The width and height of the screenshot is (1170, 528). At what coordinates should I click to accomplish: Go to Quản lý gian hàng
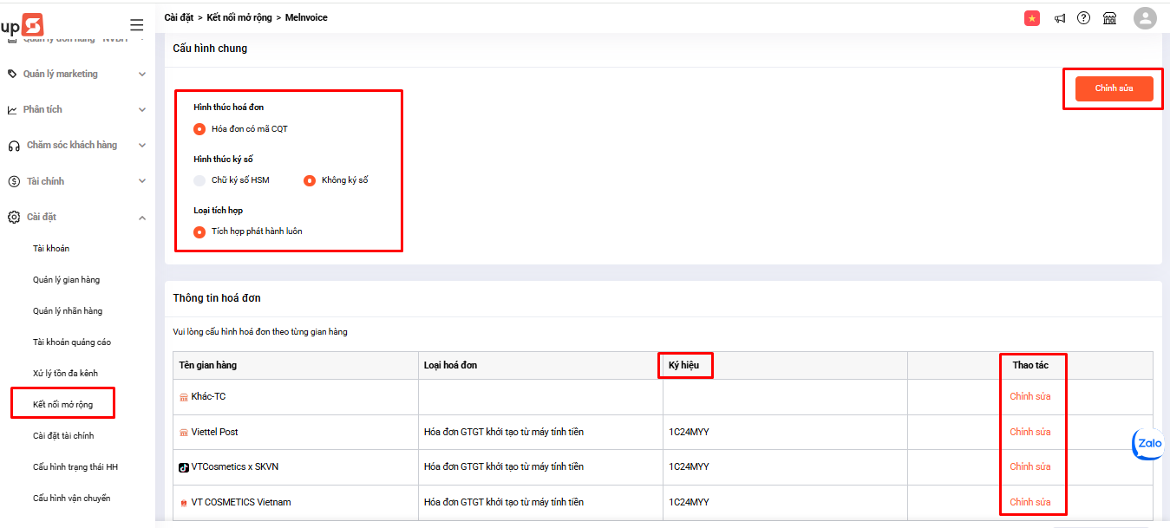coord(66,280)
